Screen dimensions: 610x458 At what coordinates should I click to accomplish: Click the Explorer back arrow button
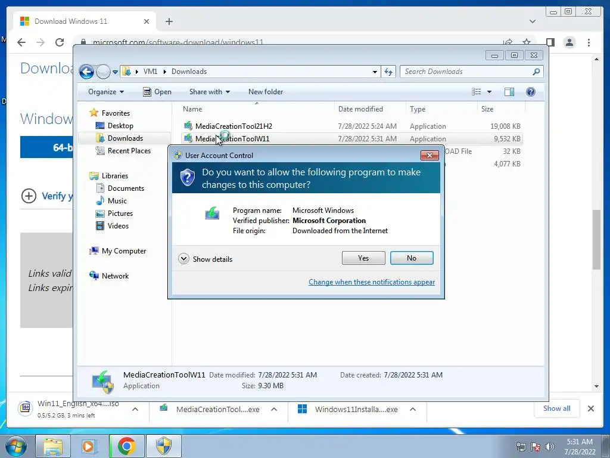point(87,72)
